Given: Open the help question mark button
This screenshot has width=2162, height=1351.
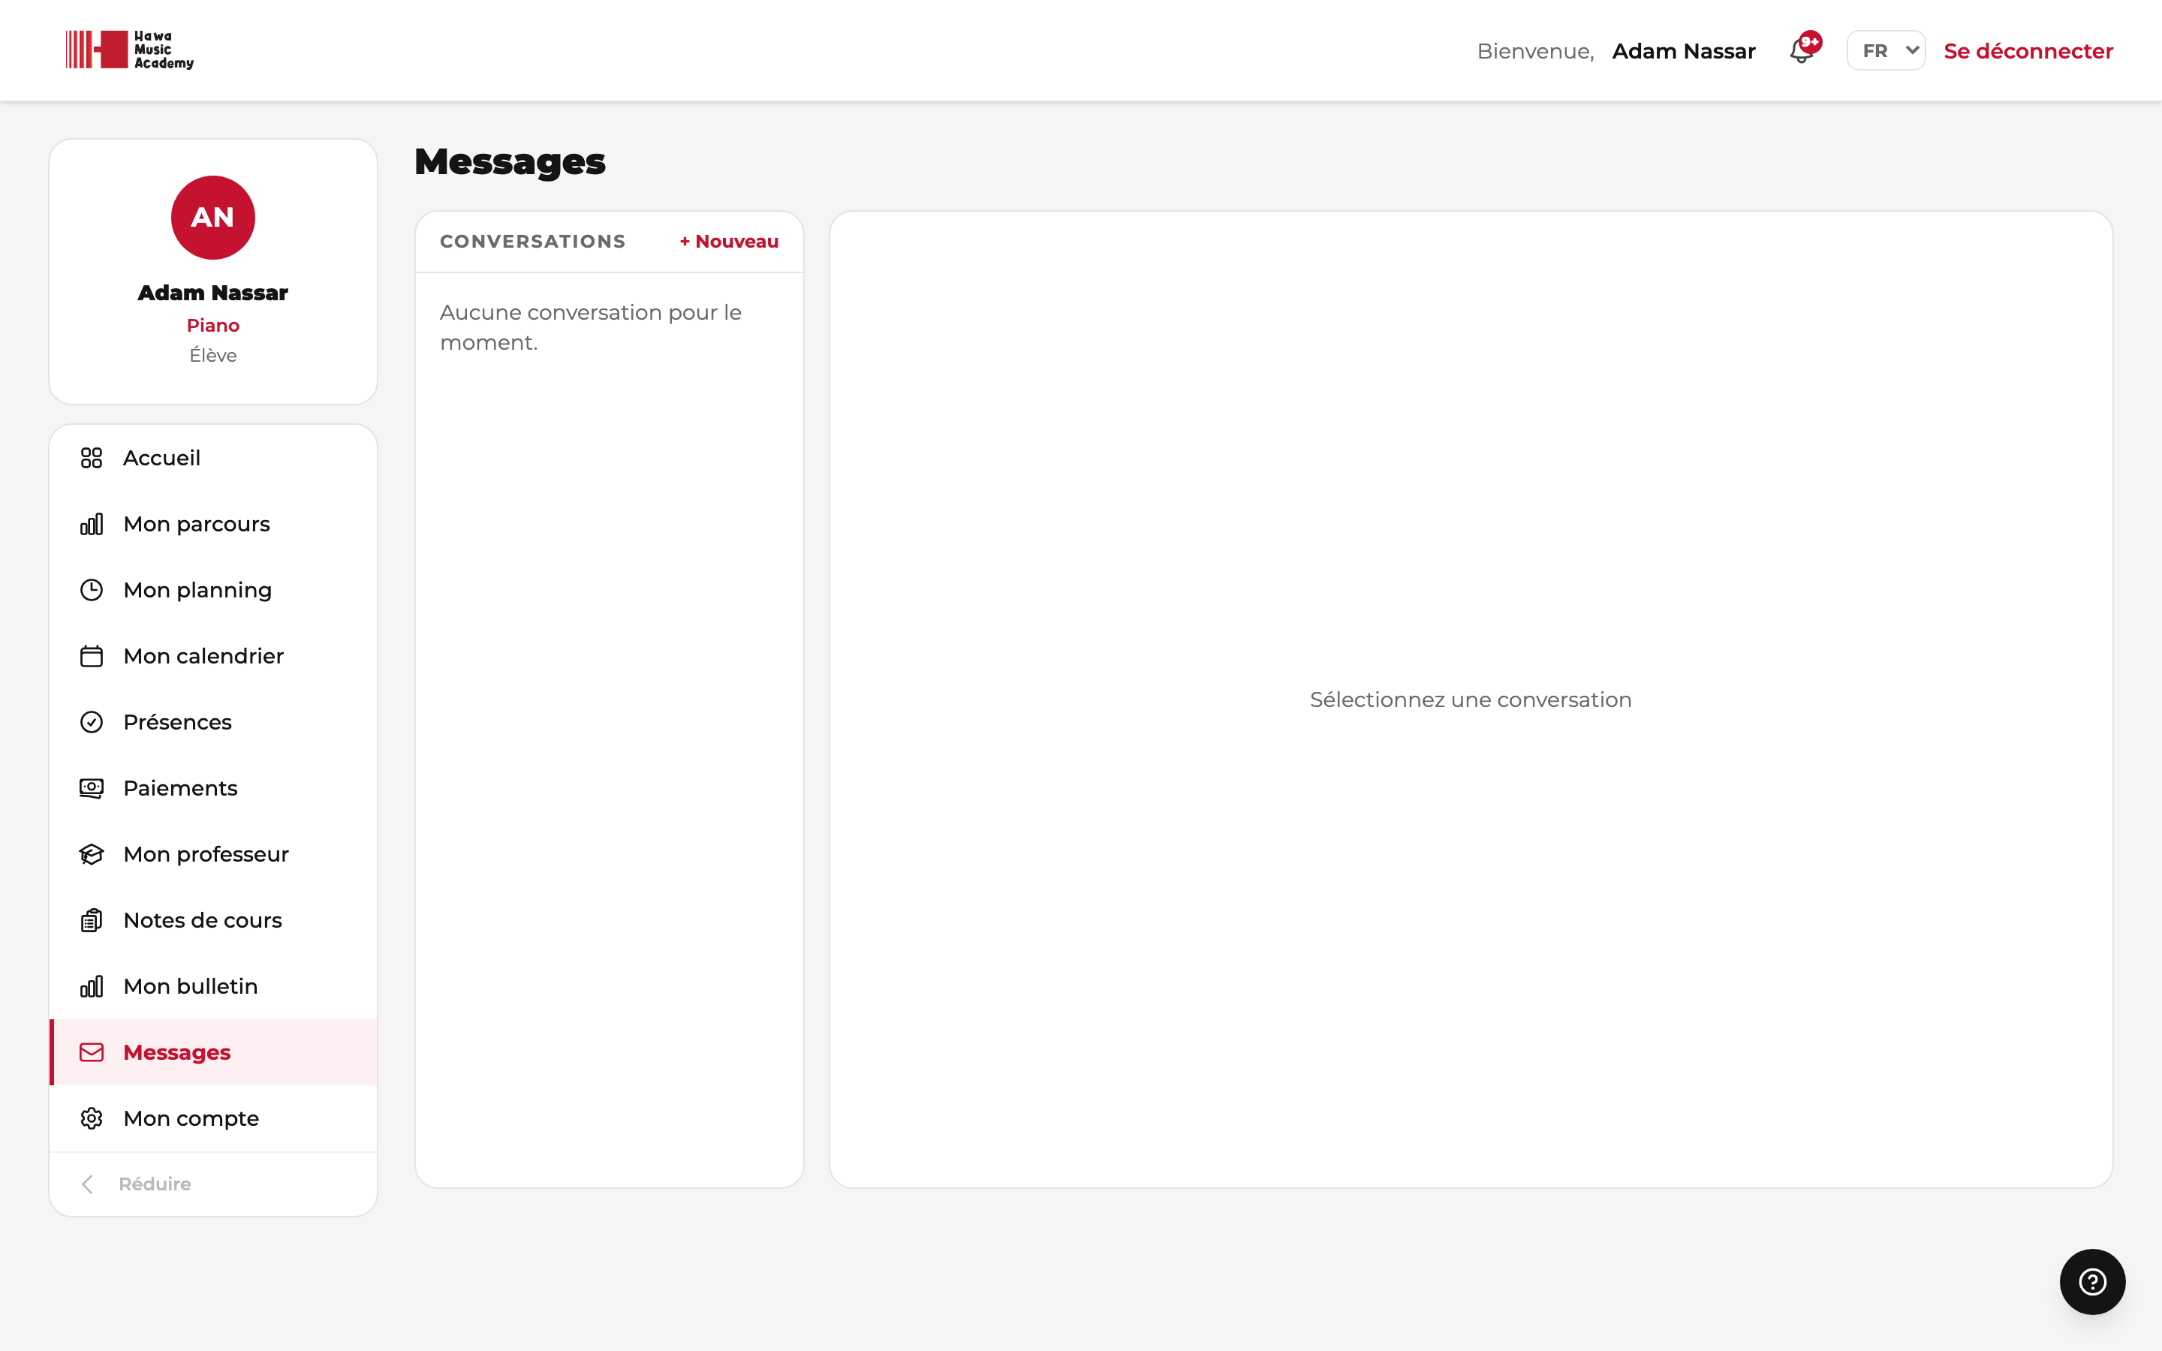Looking at the screenshot, I should 2092,1281.
